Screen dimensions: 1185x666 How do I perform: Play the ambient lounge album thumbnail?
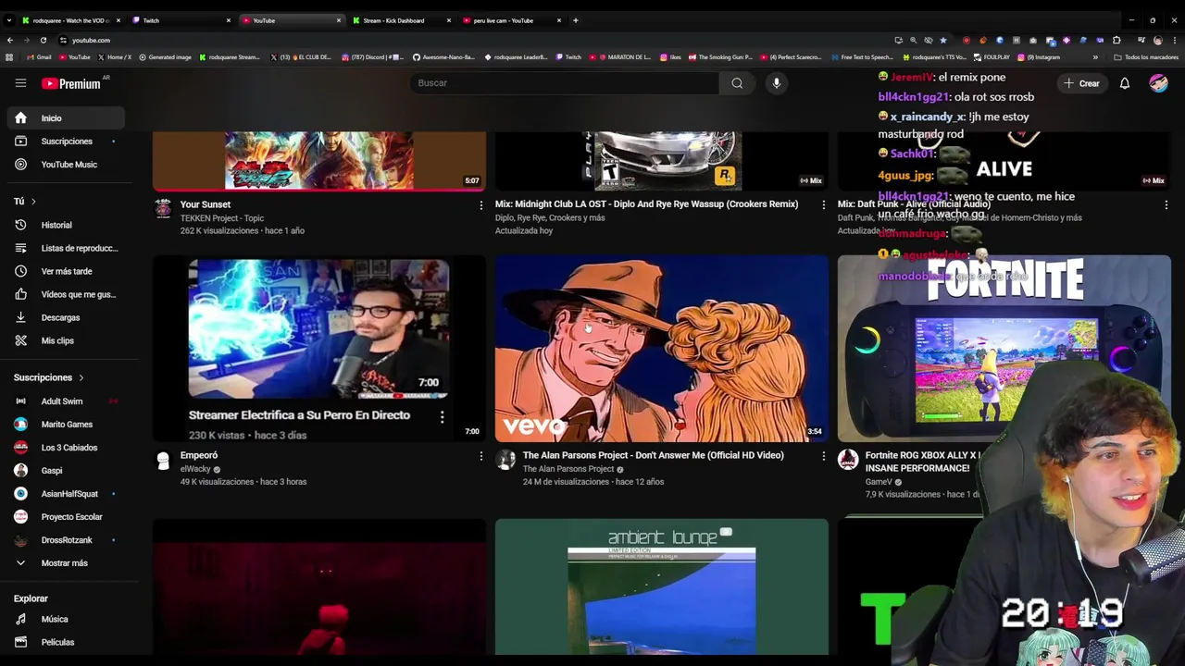(x=661, y=586)
